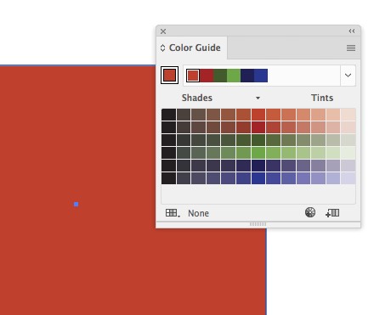The image size is (391, 315).
Task: Pick light green in harmony color strip
Action: [234, 76]
